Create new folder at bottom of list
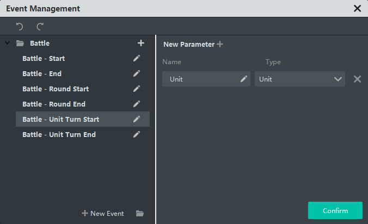Screen dimensions: 368x224 (140, 214)
